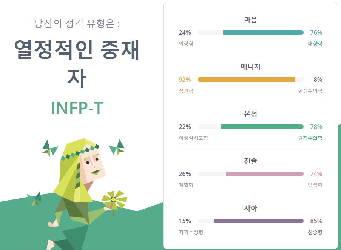The image size is (341, 250).
Task: Click the purple 자아 trait bar
Action: tap(259, 221)
